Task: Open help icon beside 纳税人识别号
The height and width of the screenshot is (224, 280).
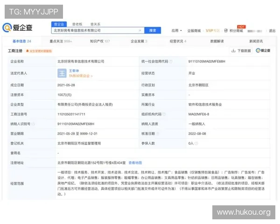Action: tap(33, 124)
